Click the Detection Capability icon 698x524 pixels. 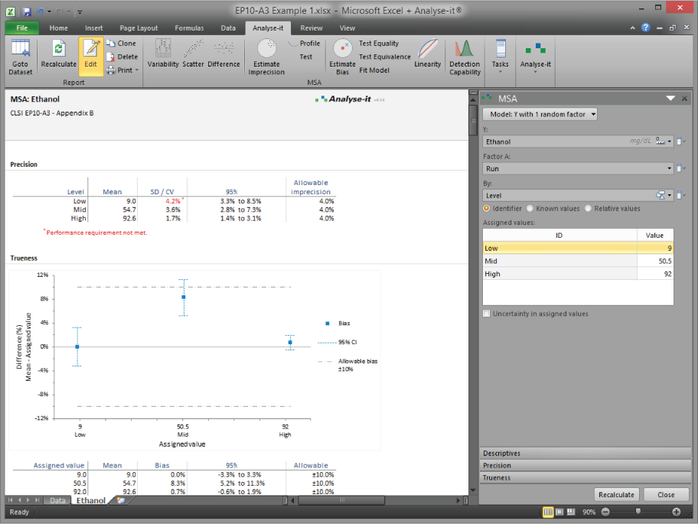[465, 57]
